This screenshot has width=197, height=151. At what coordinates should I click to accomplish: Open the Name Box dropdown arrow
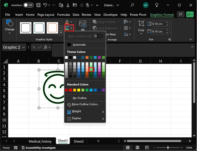point(24,47)
